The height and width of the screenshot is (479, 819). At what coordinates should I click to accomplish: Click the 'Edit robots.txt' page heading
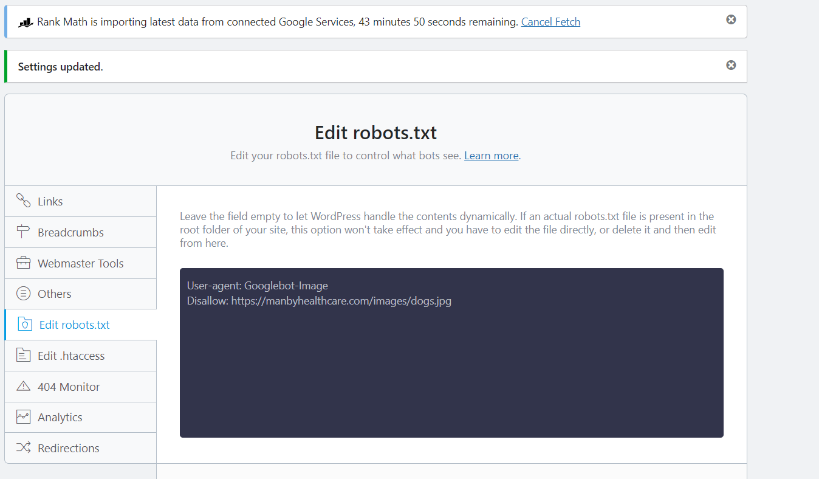(375, 133)
